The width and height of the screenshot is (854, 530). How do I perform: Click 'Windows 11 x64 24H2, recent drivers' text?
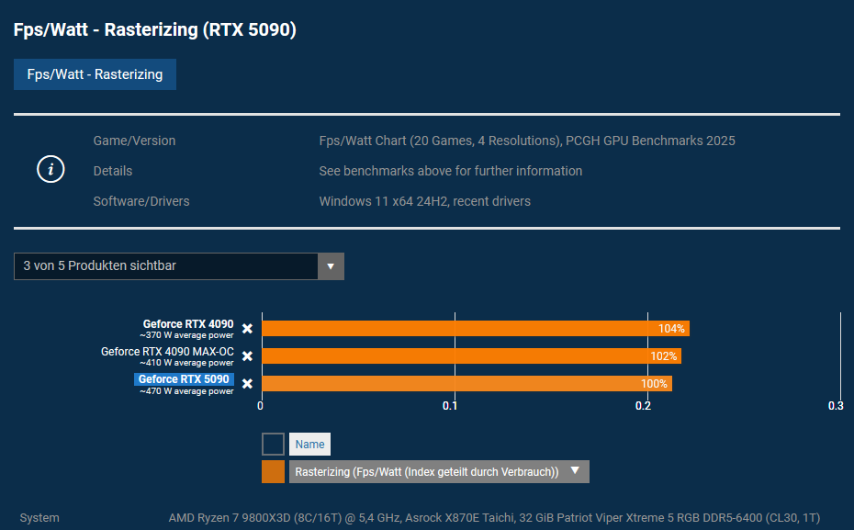(x=425, y=201)
